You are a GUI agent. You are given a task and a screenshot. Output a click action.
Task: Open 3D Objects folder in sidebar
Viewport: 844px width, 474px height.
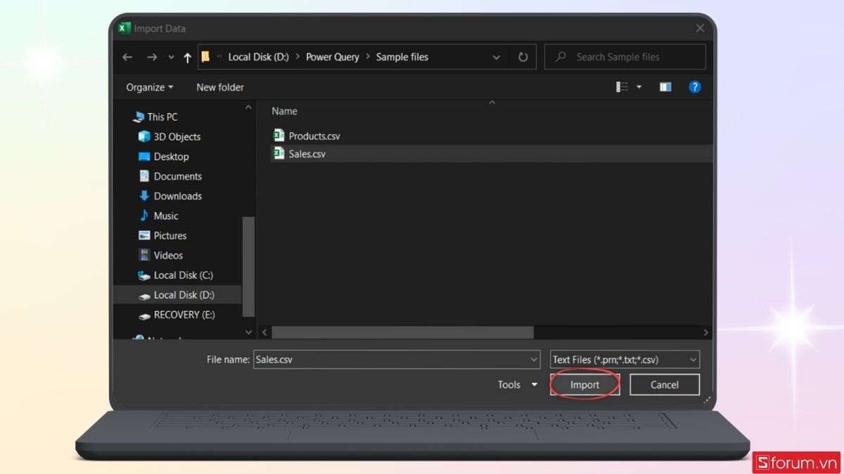[177, 137]
